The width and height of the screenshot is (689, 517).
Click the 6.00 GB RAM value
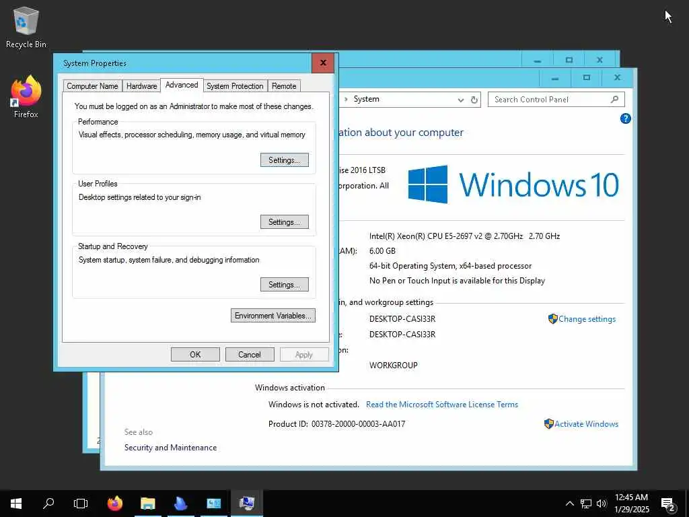(x=382, y=251)
